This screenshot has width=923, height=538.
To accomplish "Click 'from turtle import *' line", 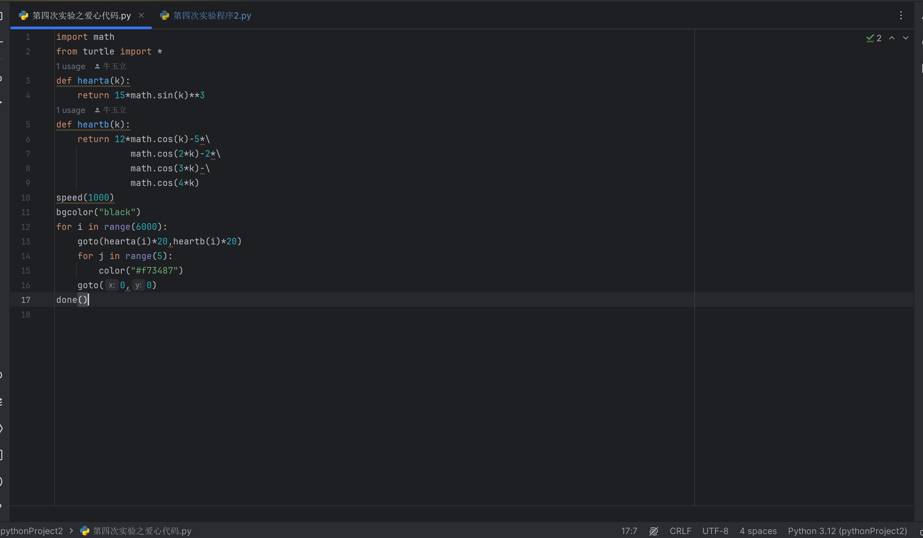I will (x=109, y=51).
